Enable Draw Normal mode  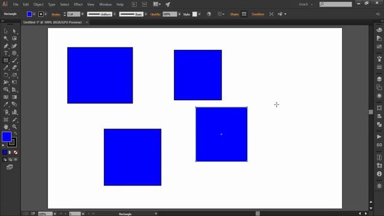click(5, 160)
